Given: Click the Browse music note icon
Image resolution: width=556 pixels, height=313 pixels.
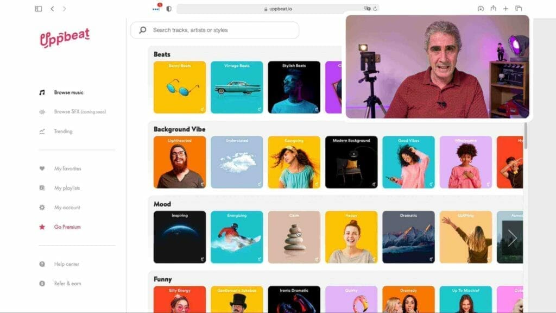Looking at the screenshot, I should point(42,92).
